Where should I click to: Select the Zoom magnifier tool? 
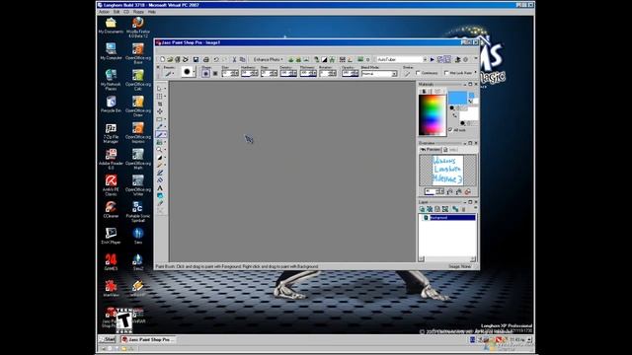[x=160, y=150]
